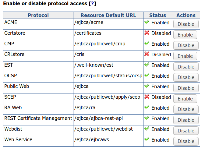Viewport: 205px width, 151px height.
Task: Enable the Certstore protocol
Action: click(185, 35)
